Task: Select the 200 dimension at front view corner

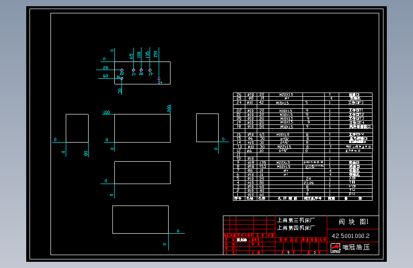Action: point(169,108)
